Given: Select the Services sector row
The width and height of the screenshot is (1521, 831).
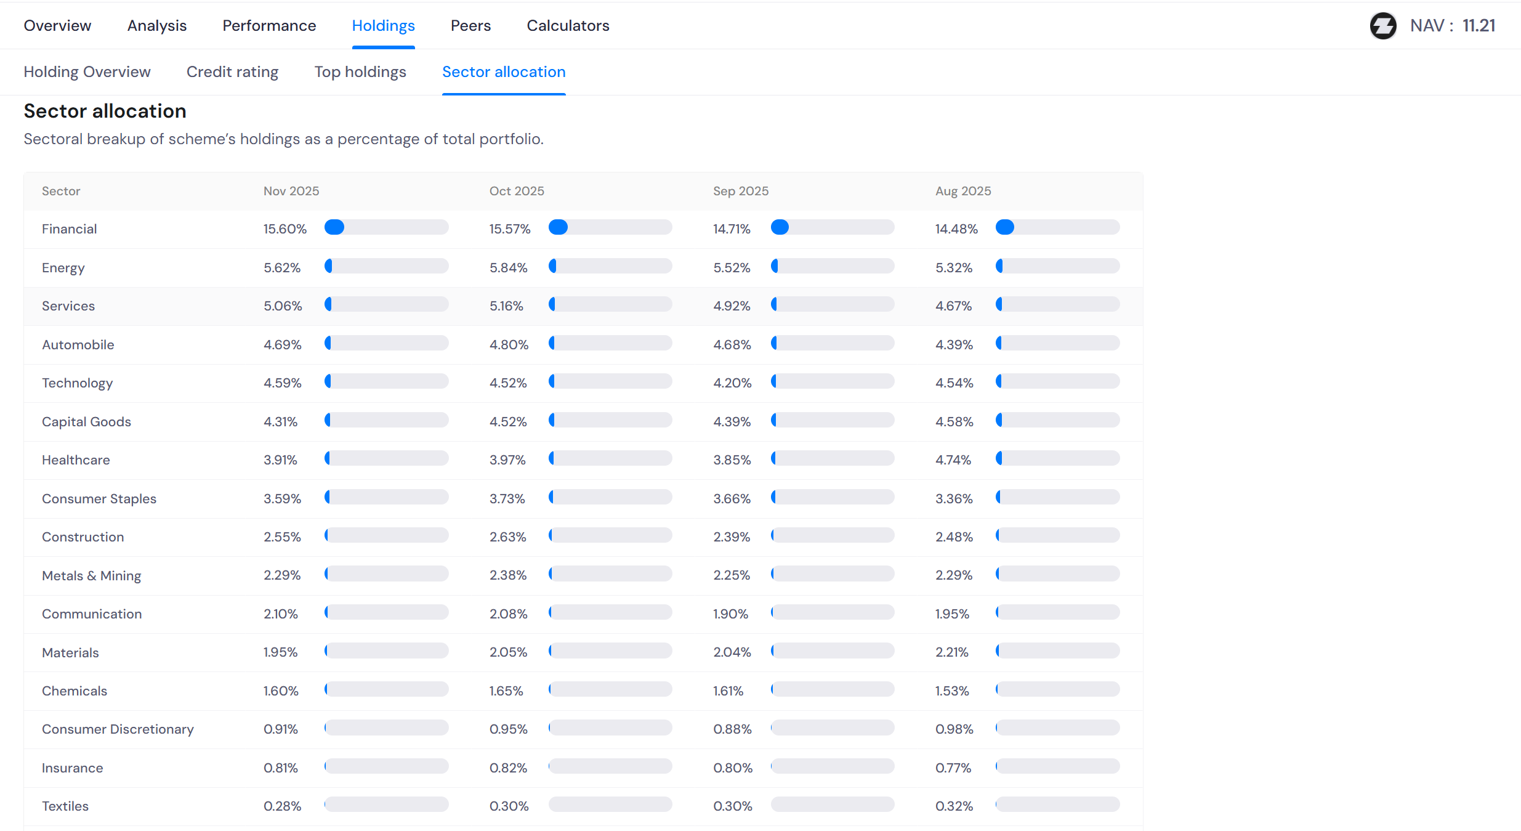Looking at the screenshot, I should pos(68,306).
